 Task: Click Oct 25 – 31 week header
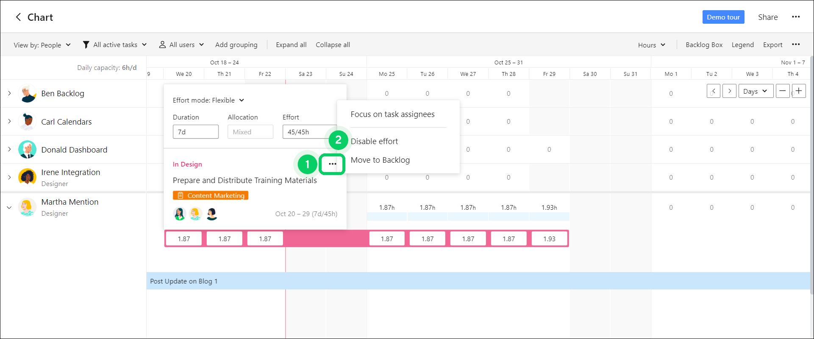click(508, 62)
